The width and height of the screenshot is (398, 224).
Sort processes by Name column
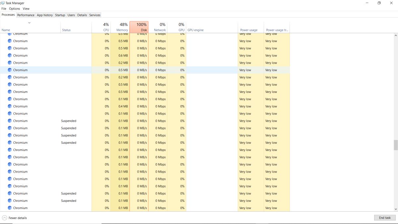[x=30, y=27]
